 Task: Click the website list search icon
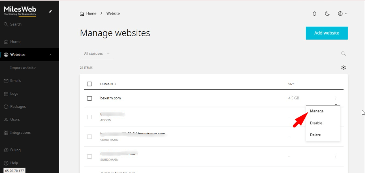pyautogui.click(x=344, y=54)
